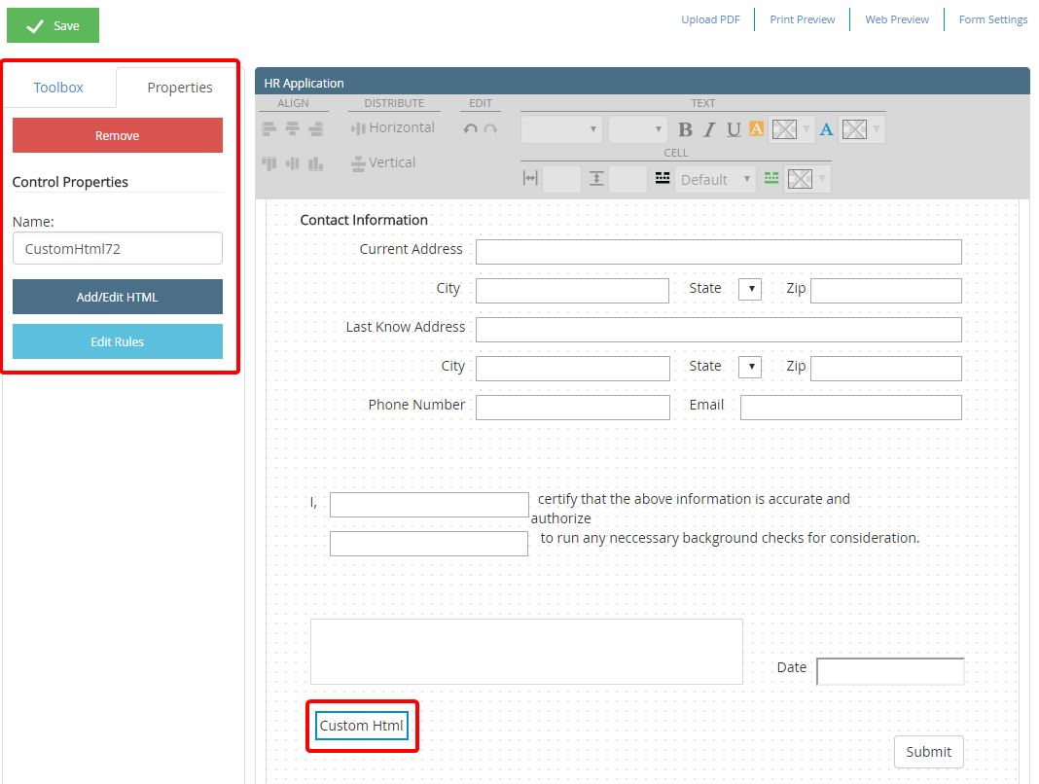The width and height of the screenshot is (1039, 784).
Task: Click the undo arrow icon
Action: (x=471, y=128)
